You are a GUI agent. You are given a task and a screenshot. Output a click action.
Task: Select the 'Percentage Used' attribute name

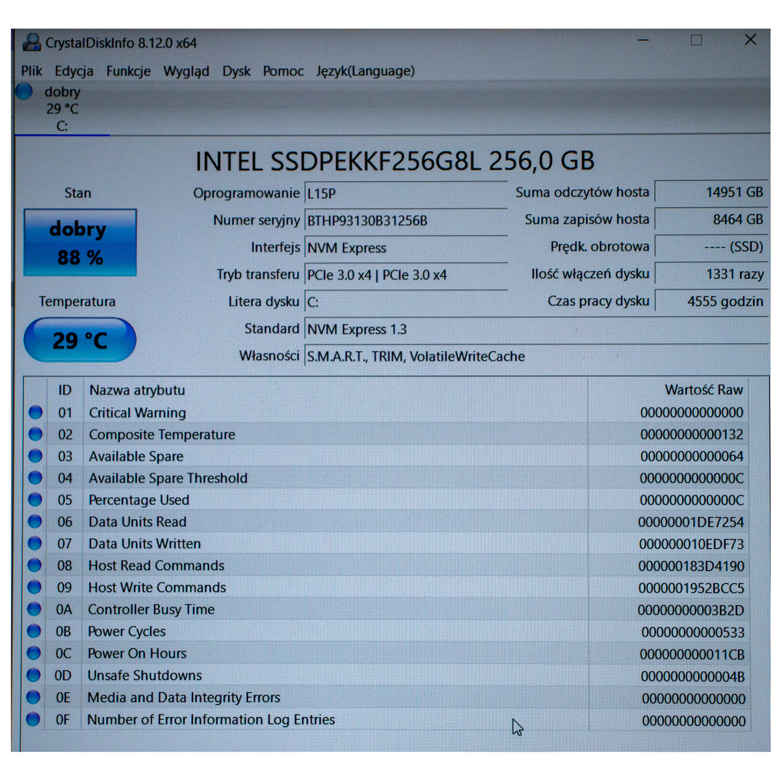point(139,500)
